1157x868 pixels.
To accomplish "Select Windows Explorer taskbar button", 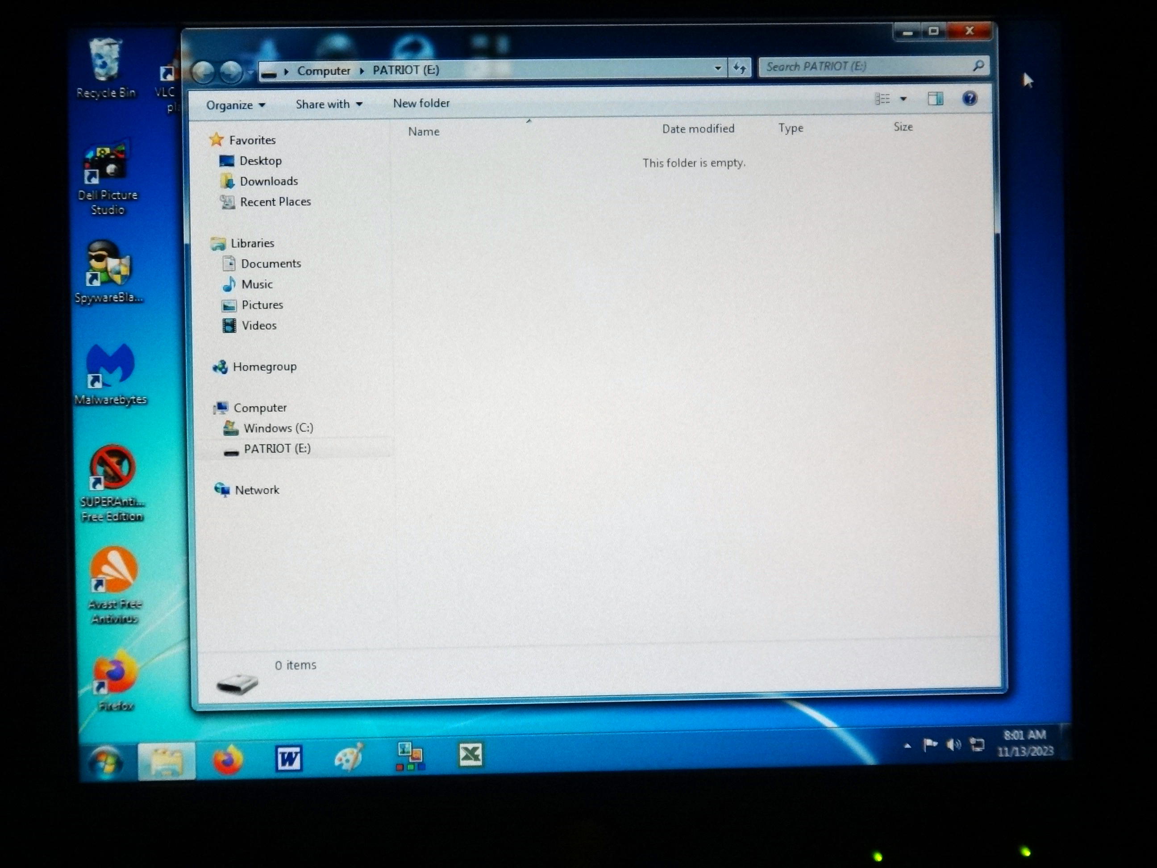I will click(x=166, y=761).
